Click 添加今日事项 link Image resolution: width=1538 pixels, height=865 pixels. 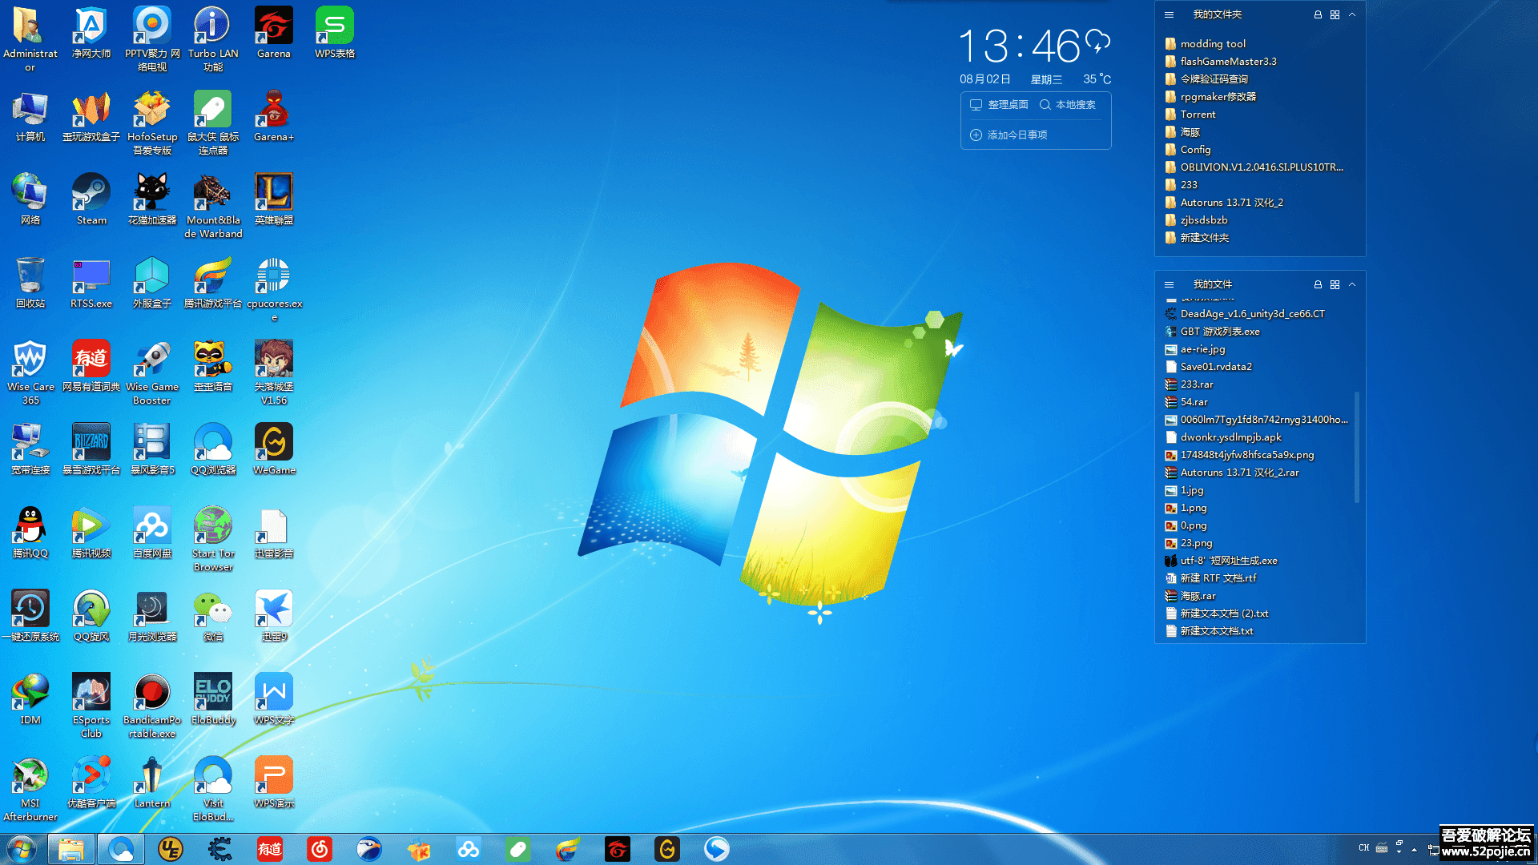coord(1009,135)
